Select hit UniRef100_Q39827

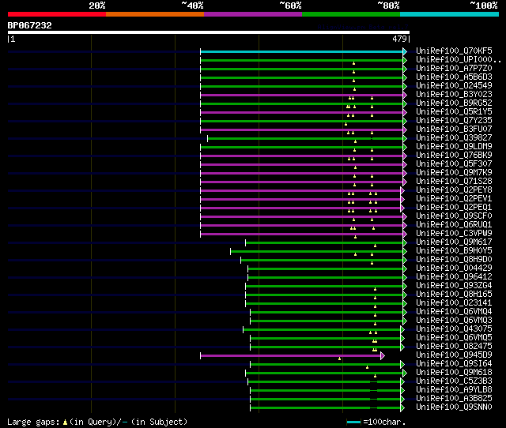click(x=454, y=138)
